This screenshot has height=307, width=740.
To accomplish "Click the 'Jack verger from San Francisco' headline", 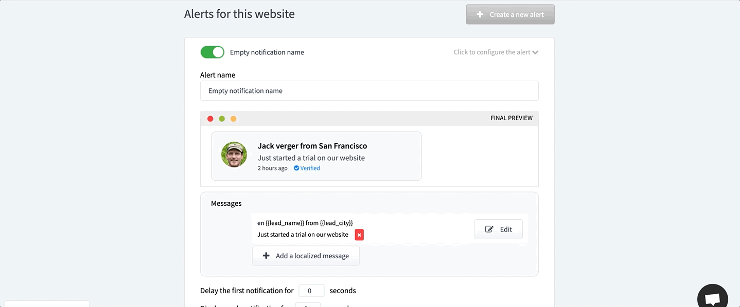I will pyautogui.click(x=312, y=146).
